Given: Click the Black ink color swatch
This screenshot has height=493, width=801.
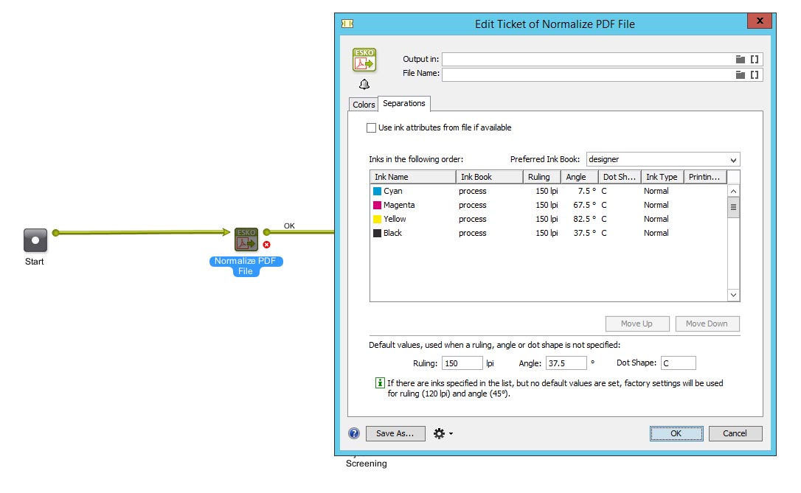Looking at the screenshot, I should (378, 233).
